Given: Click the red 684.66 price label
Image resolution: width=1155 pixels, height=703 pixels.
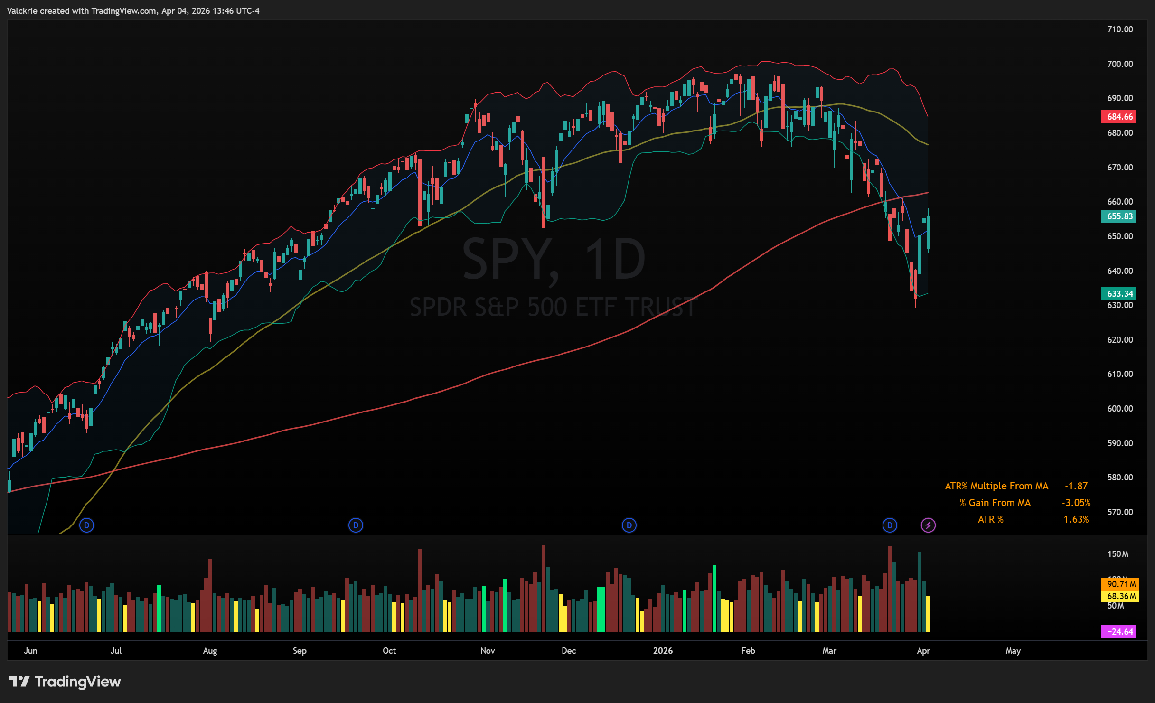Looking at the screenshot, I should pyautogui.click(x=1119, y=117).
